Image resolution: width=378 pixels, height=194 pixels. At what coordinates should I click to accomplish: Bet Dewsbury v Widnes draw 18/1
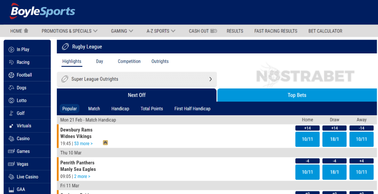[x=334, y=139]
